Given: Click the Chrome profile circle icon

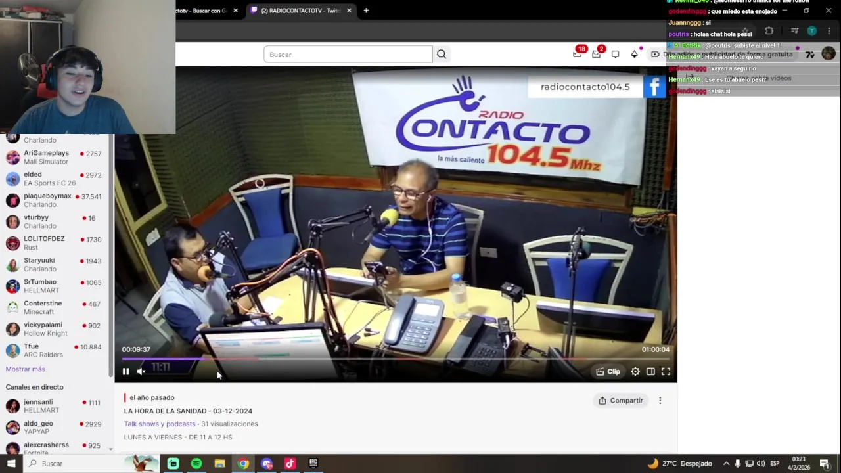Looking at the screenshot, I should pos(811,31).
